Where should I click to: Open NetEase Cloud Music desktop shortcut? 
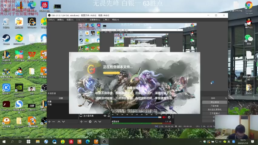click(x=45, y=6)
